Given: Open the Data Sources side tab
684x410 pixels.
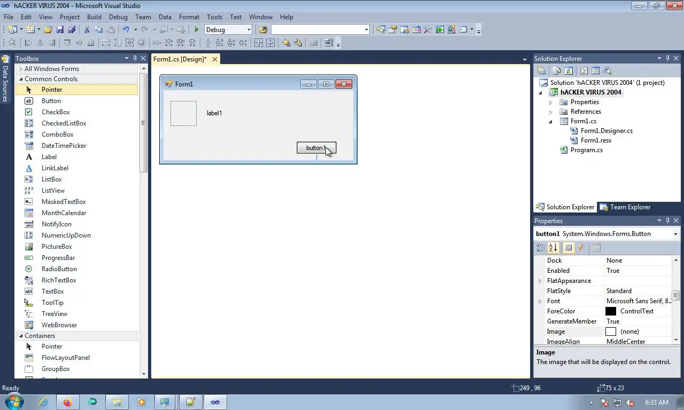Looking at the screenshot, I should 5,78.
